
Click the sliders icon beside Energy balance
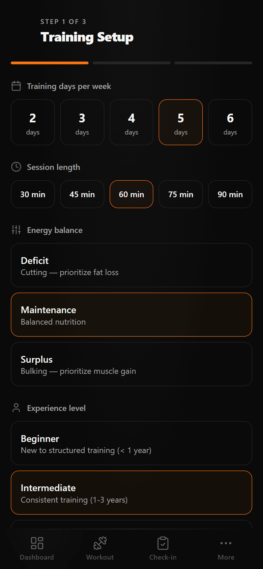[x=16, y=230]
